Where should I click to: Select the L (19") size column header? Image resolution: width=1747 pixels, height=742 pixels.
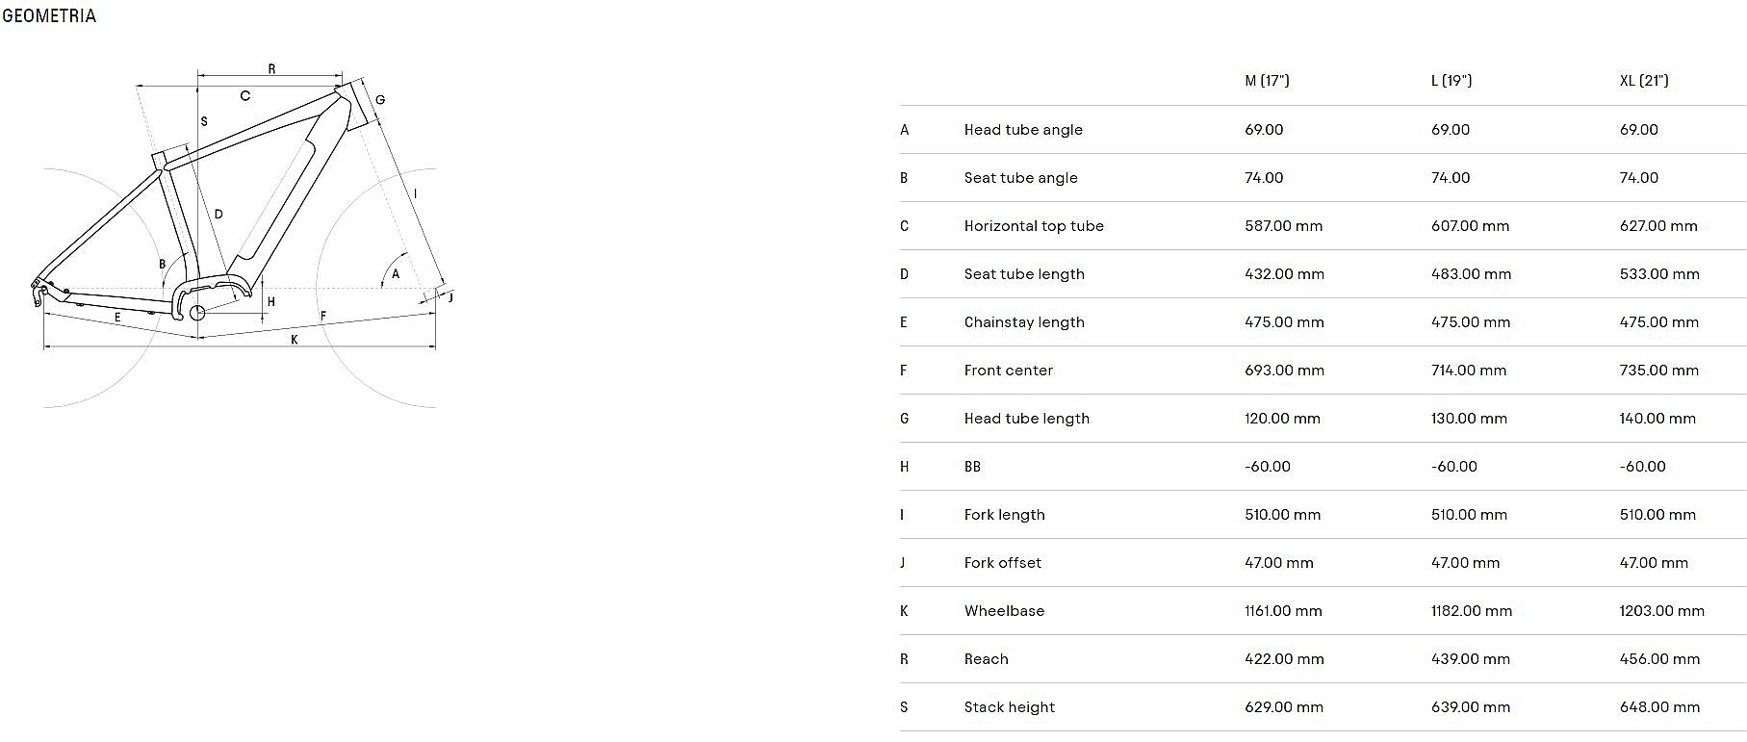[x=1452, y=81]
